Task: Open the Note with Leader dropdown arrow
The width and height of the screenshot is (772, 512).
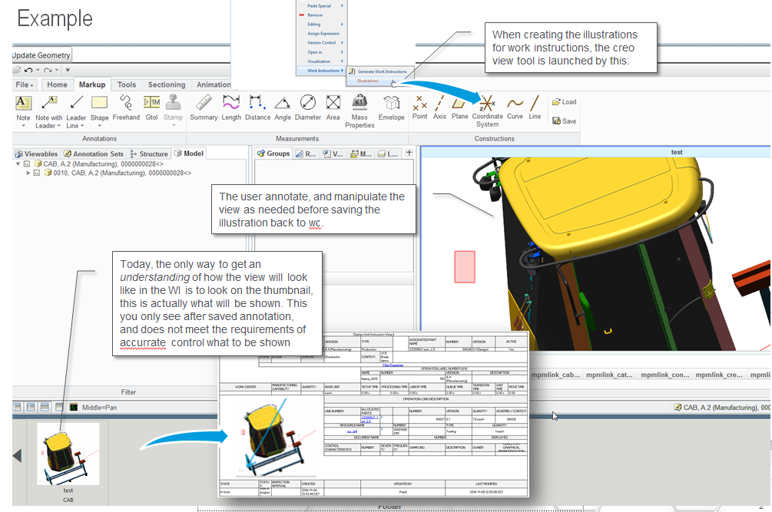Action: pyautogui.click(x=58, y=126)
